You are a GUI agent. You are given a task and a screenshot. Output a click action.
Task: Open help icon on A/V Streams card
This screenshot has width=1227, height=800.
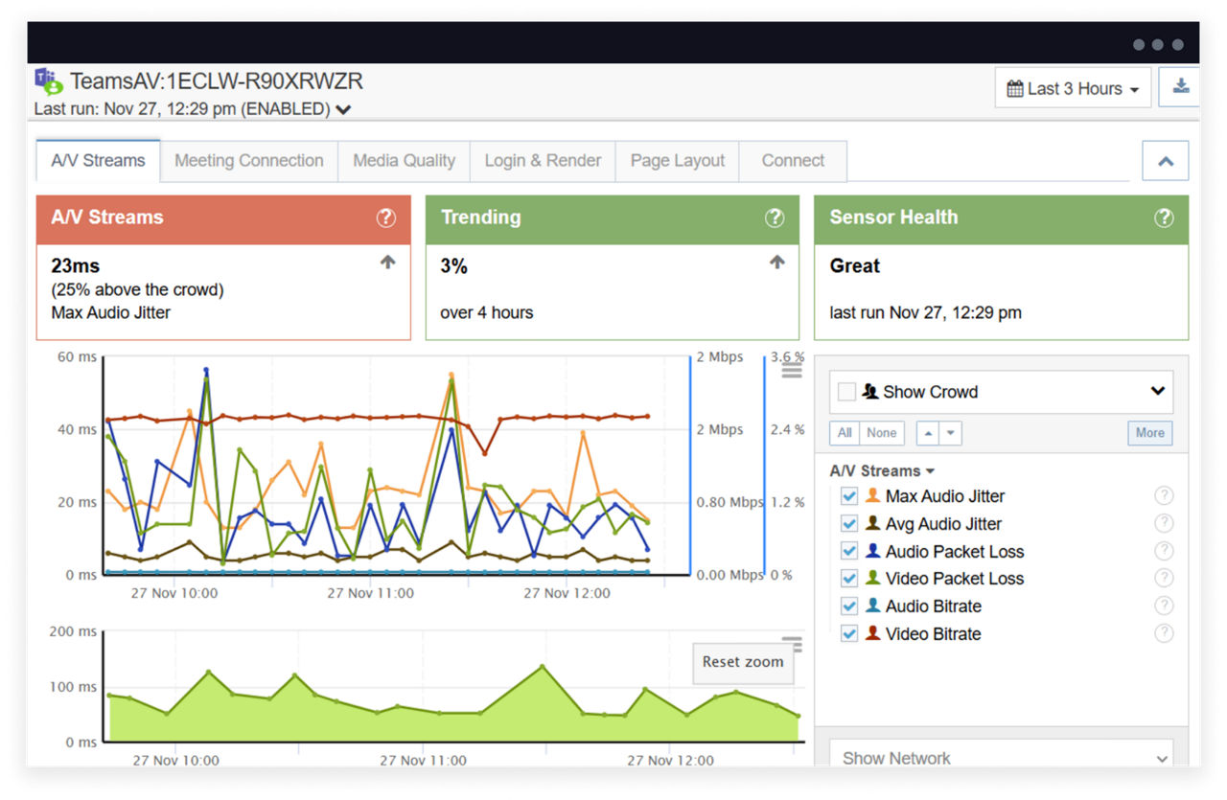click(x=385, y=217)
